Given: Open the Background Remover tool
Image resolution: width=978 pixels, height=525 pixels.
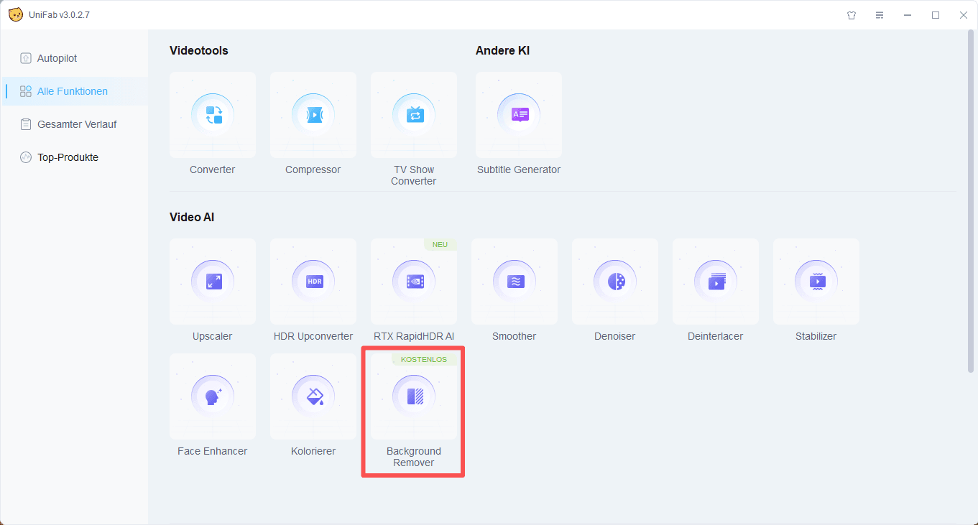Looking at the screenshot, I should point(414,396).
